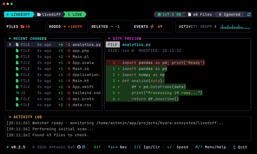Click the v0.2.5 version label
The height and width of the screenshot is (154, 257).
coord(18,147)
